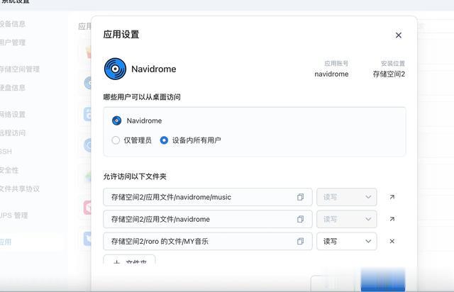Open UPS 管理 in the sidebar
This screenshot has height=292, width=454.
(13, 215)
